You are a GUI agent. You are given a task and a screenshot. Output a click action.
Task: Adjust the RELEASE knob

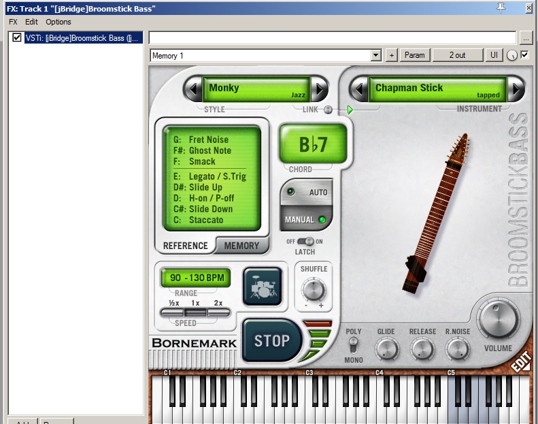click(x=422, y=349)
